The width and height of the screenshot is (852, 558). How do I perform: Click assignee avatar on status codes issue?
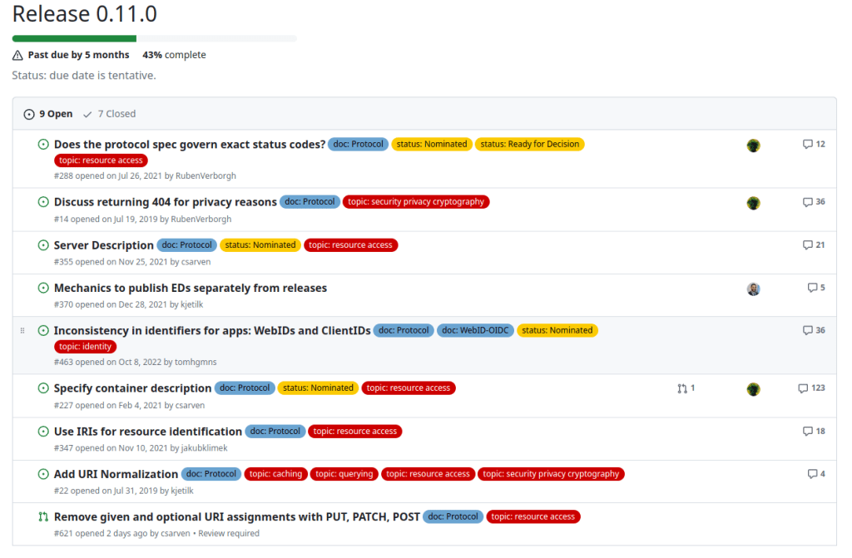pyautogui.click(x=753, y=146)
